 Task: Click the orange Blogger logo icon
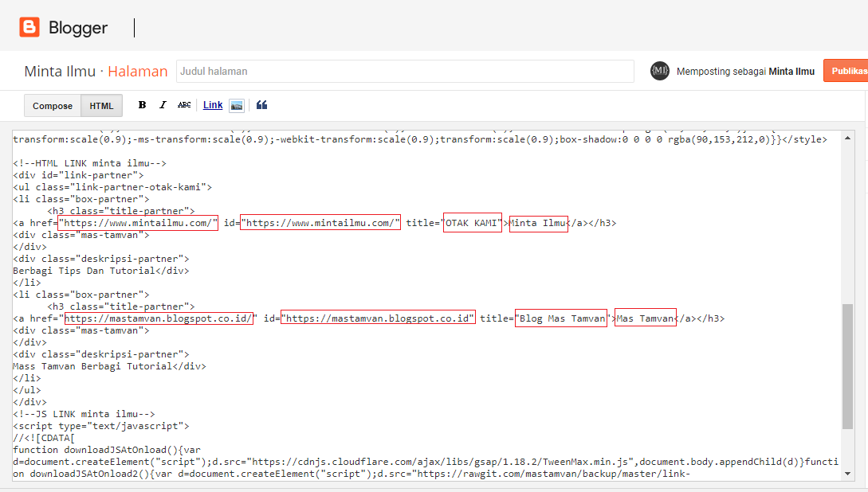(x=29, y=27)
